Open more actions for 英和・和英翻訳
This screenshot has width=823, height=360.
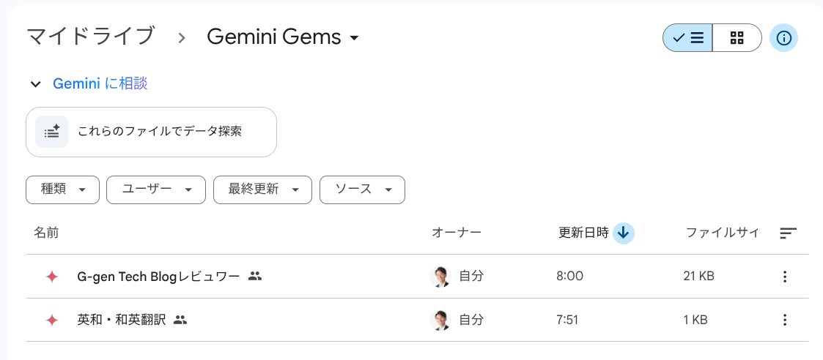coord(785,320)
